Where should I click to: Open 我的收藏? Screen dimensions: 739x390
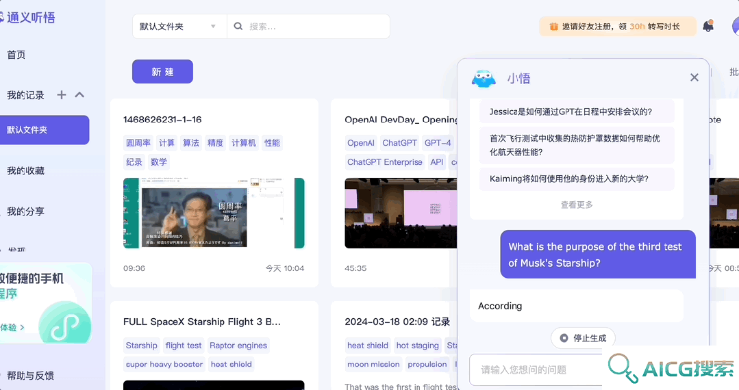coord(25,170)
